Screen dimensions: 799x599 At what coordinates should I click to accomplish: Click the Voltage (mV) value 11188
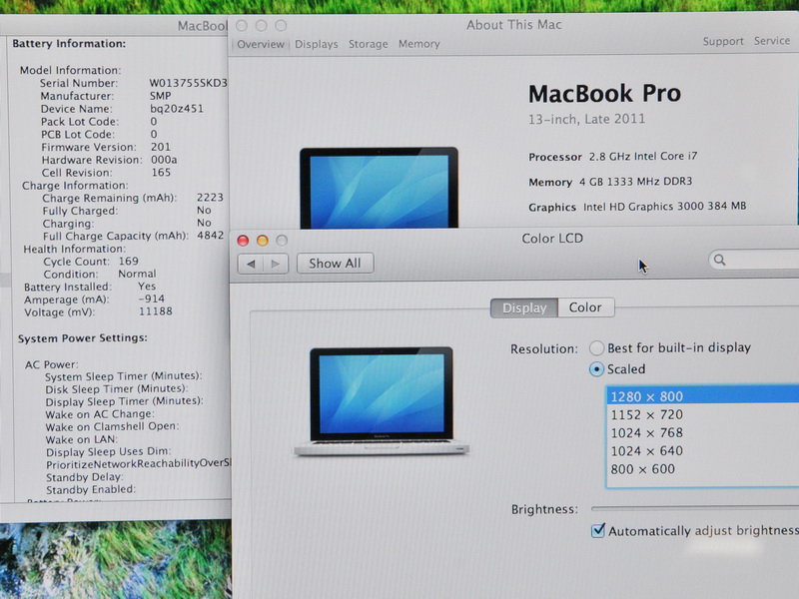[156, 311]
